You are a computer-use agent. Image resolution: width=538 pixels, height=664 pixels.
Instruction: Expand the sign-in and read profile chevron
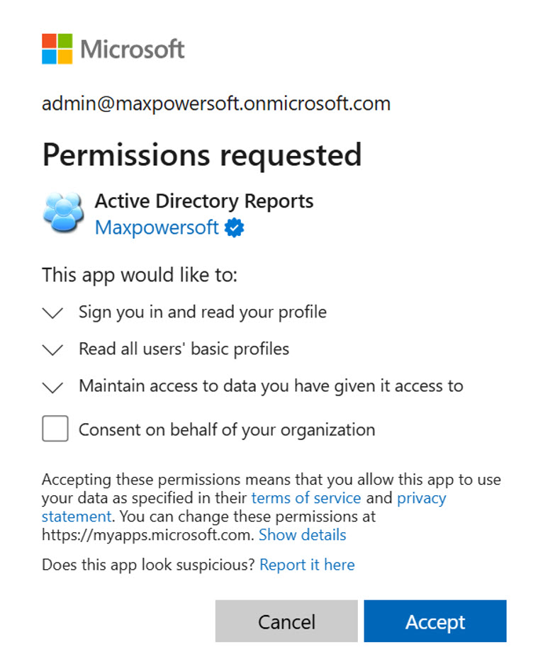coord(53,313)
